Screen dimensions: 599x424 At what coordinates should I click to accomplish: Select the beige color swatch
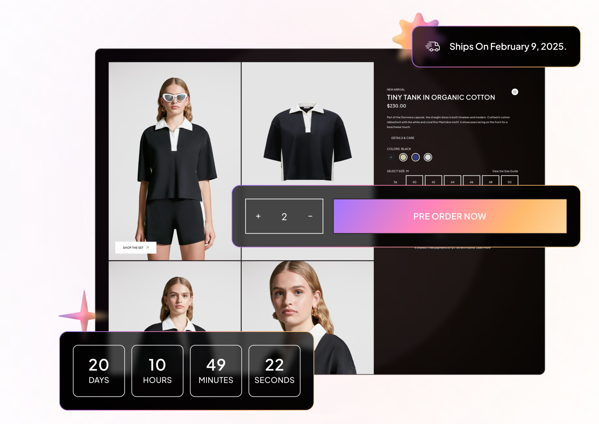(403, 157)
